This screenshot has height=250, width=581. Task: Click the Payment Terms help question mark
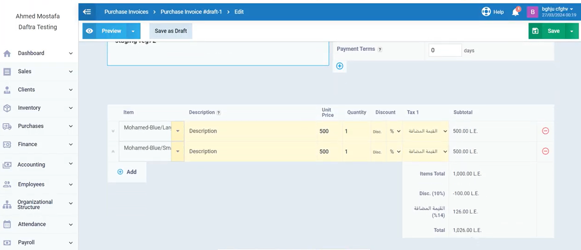click(x=380, y=50)
